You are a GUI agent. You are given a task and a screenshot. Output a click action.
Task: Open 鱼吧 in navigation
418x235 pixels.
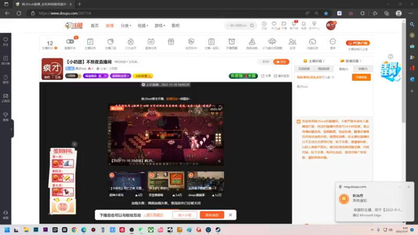pos(176,26)
